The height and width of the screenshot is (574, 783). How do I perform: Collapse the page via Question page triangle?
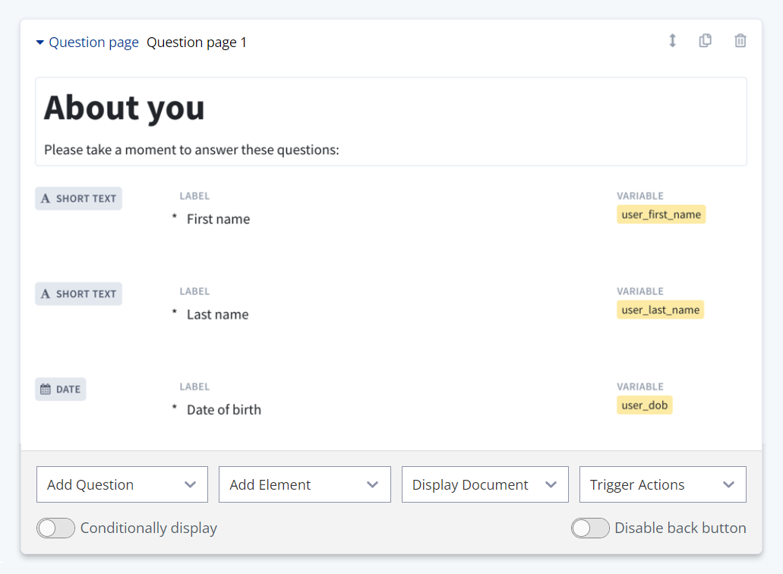click(40, 43)
